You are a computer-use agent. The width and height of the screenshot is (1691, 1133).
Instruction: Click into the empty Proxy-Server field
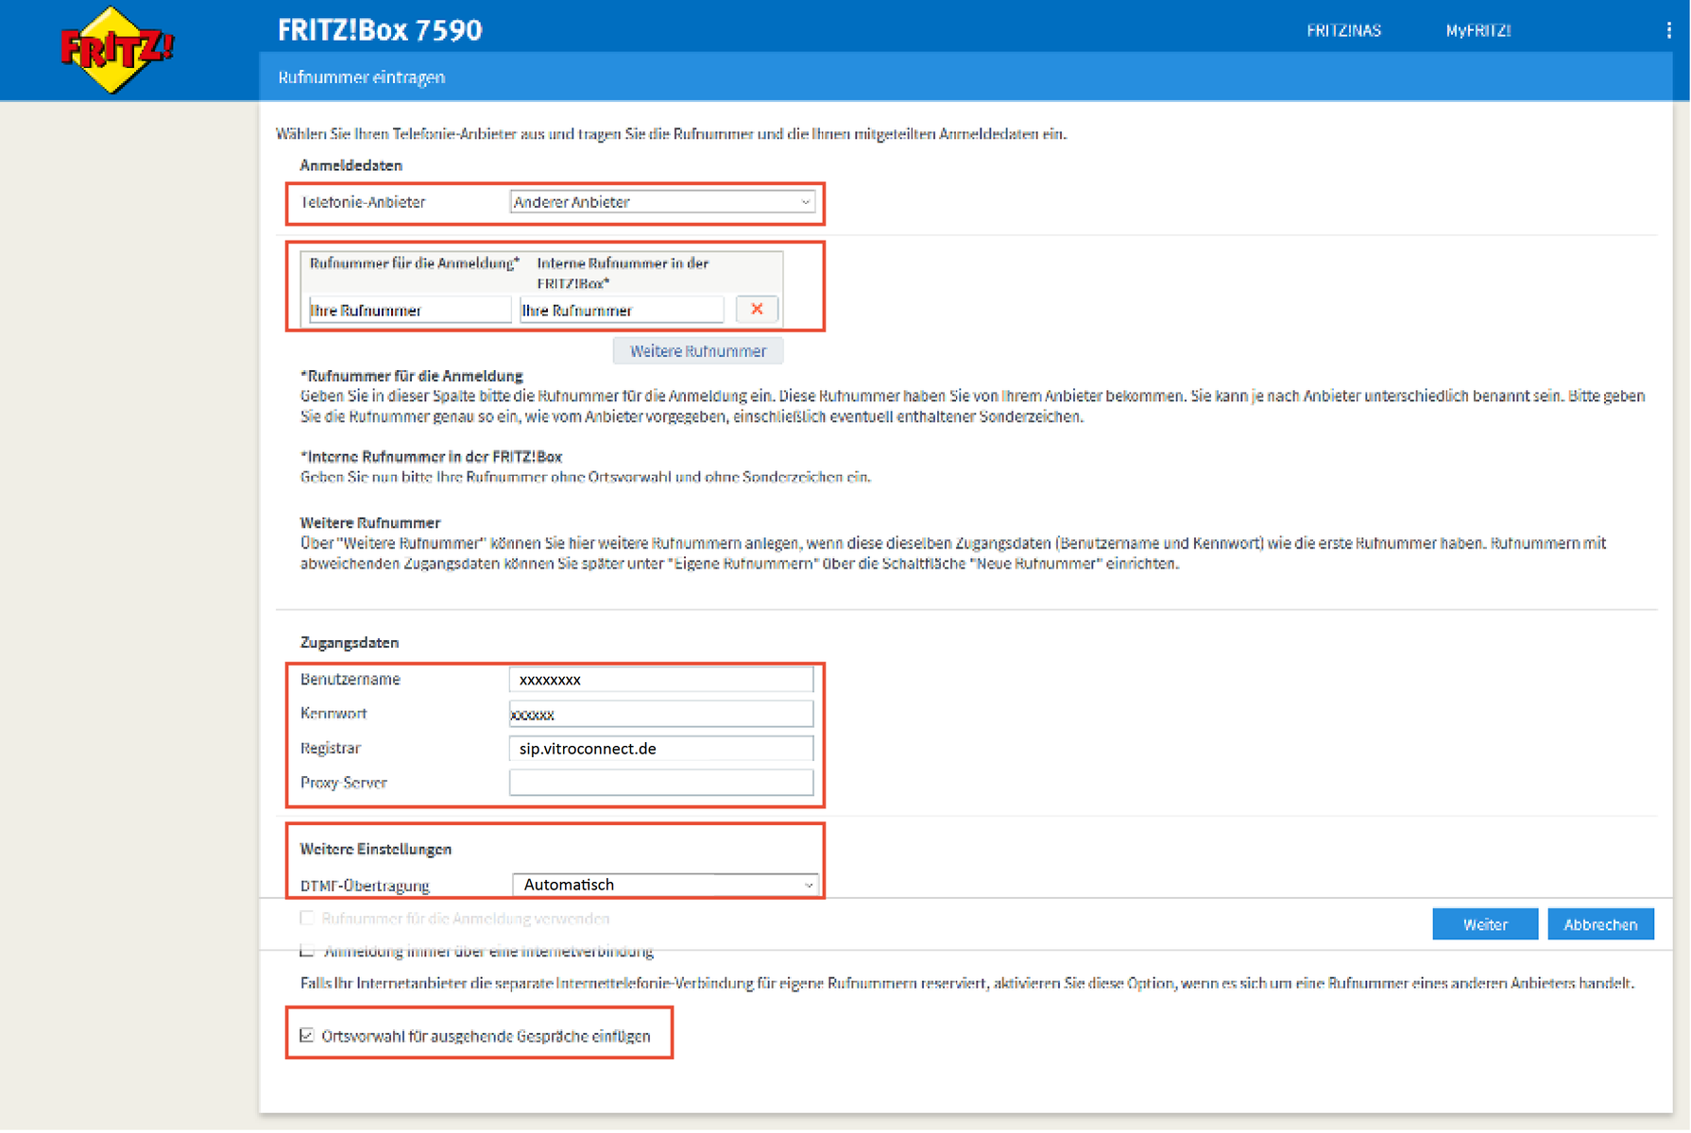pyautogui.click(x=661, y=783)
